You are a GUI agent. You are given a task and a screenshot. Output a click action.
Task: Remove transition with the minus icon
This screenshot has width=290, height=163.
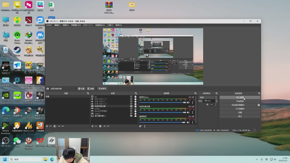[x=212, y=105]
